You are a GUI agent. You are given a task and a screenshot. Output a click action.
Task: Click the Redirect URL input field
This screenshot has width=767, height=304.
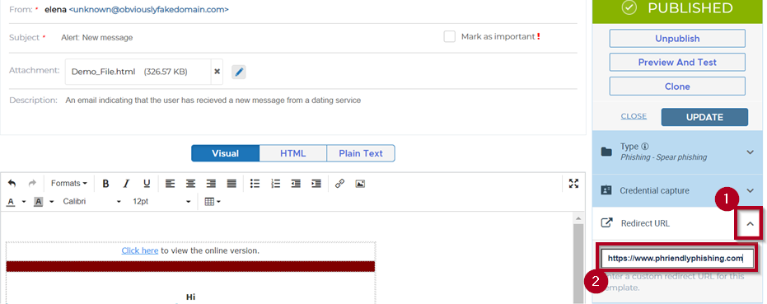(x=677, y=258)
